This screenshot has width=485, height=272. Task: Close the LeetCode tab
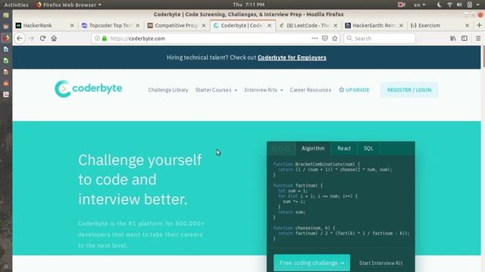coord(335,26)
